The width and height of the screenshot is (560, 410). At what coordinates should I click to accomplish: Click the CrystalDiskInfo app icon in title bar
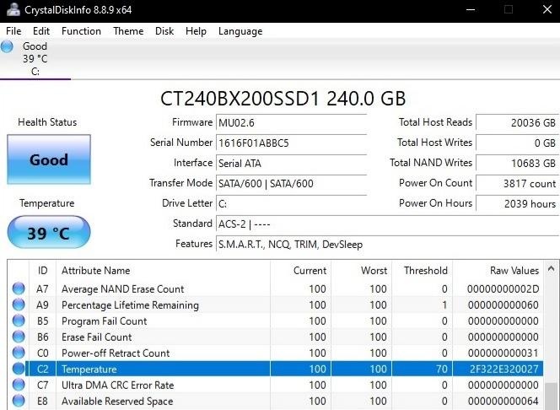coord(13,9)
